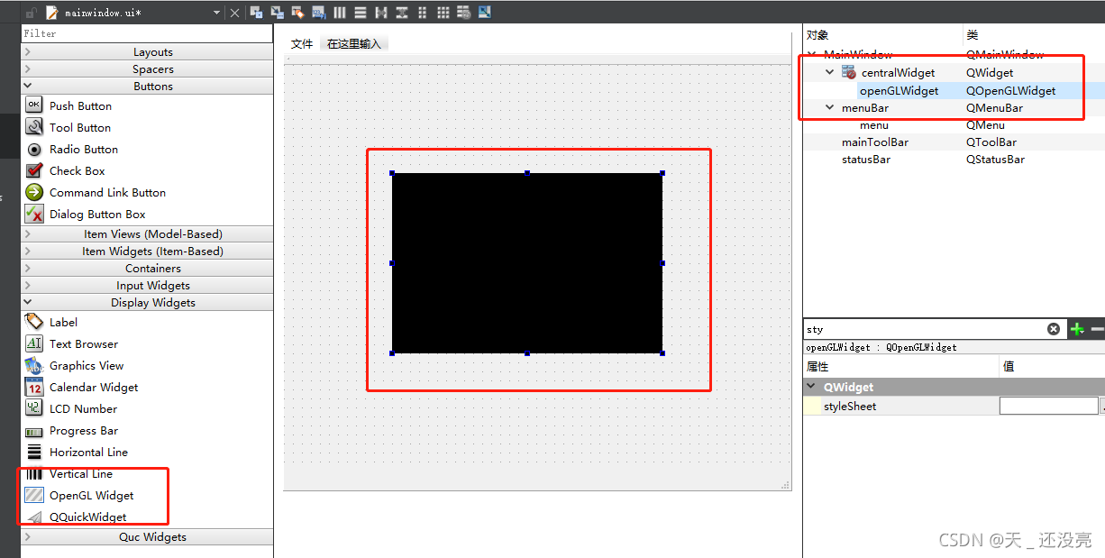
Task: Click the Lay Out in a Grid toolbar icon
Action: click(x=443, y=12)
